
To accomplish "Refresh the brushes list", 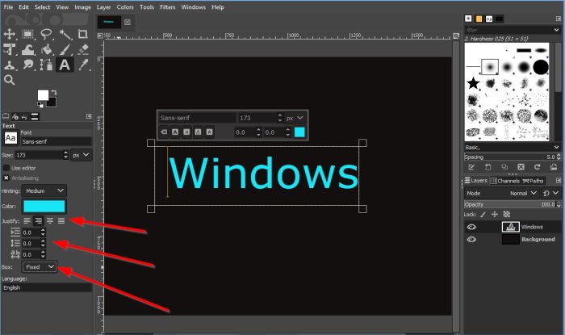I will click(538, 167).
